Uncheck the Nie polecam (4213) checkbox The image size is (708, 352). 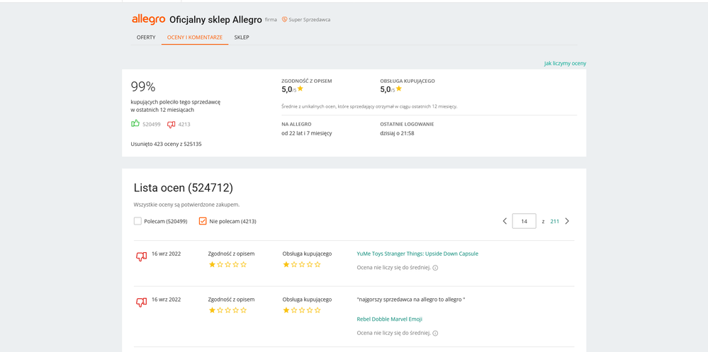click(203, 221)
